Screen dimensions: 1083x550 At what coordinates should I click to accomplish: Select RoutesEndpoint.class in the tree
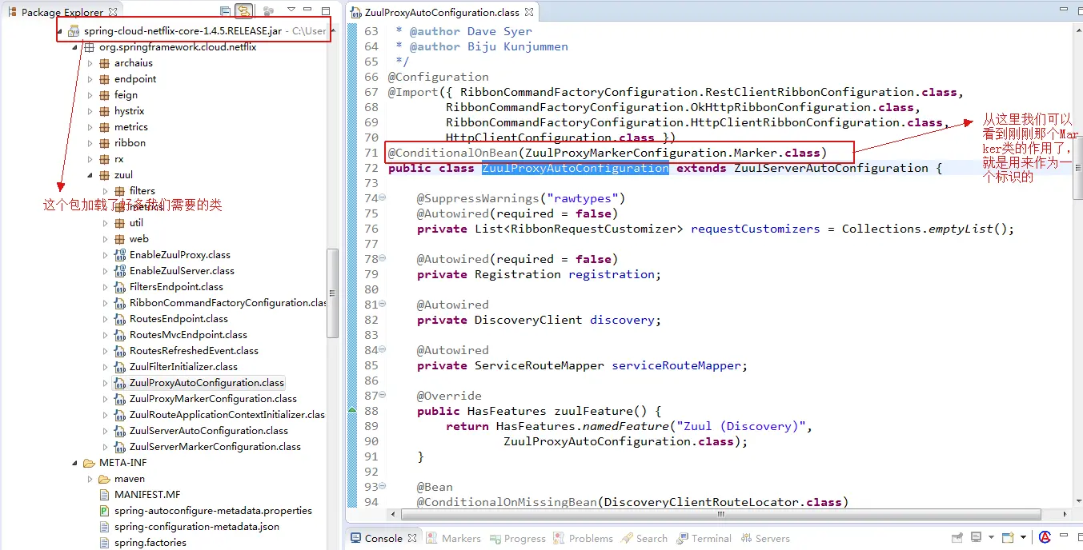point(178,319)
